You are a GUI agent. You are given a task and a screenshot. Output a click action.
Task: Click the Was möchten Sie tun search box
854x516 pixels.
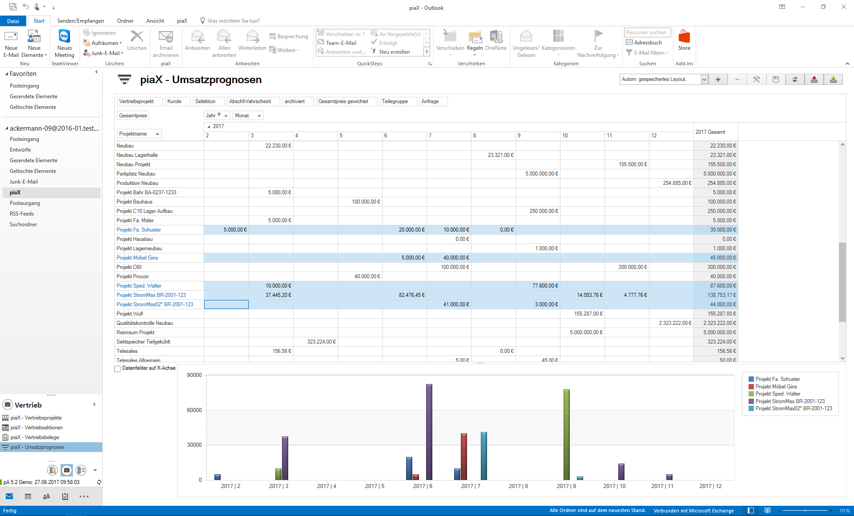click(x=234, y=21)
